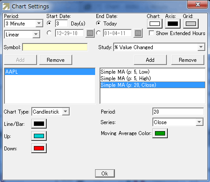Change the Up cyan color swatch
Image resolution: width=210 pixels, height=182 pixels.
(39, 136)
